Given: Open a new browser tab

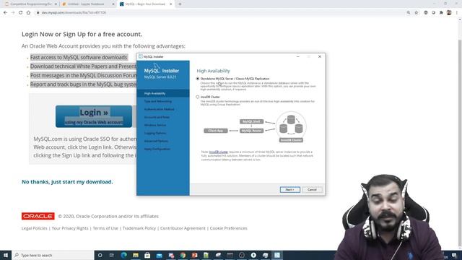Looking at the screenshot, I should point(180,4).
